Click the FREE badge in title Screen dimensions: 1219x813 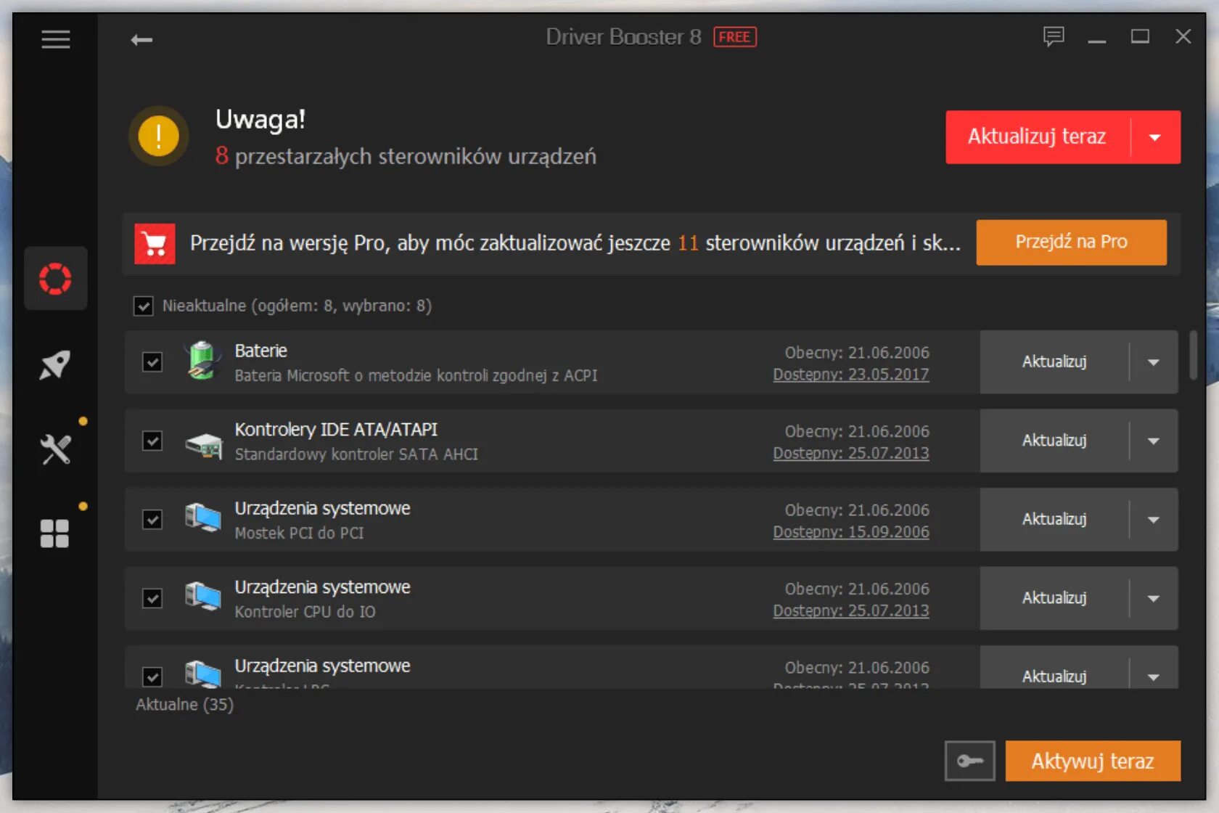pyautogui.click(x=735, y=37)
